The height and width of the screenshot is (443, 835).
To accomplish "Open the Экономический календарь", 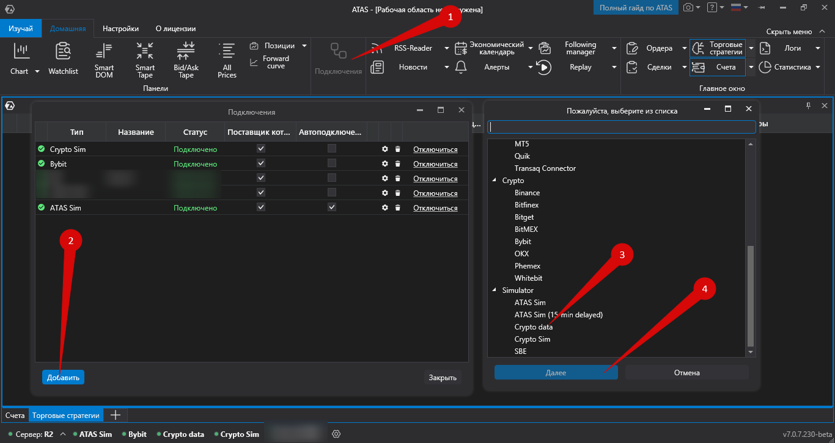I will 489,48.
